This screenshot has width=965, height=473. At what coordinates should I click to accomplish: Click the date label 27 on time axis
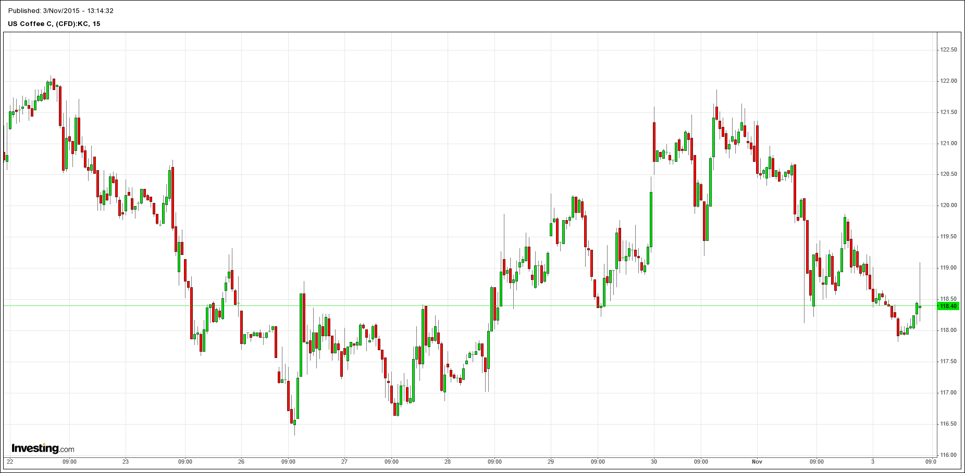[344, 462]
